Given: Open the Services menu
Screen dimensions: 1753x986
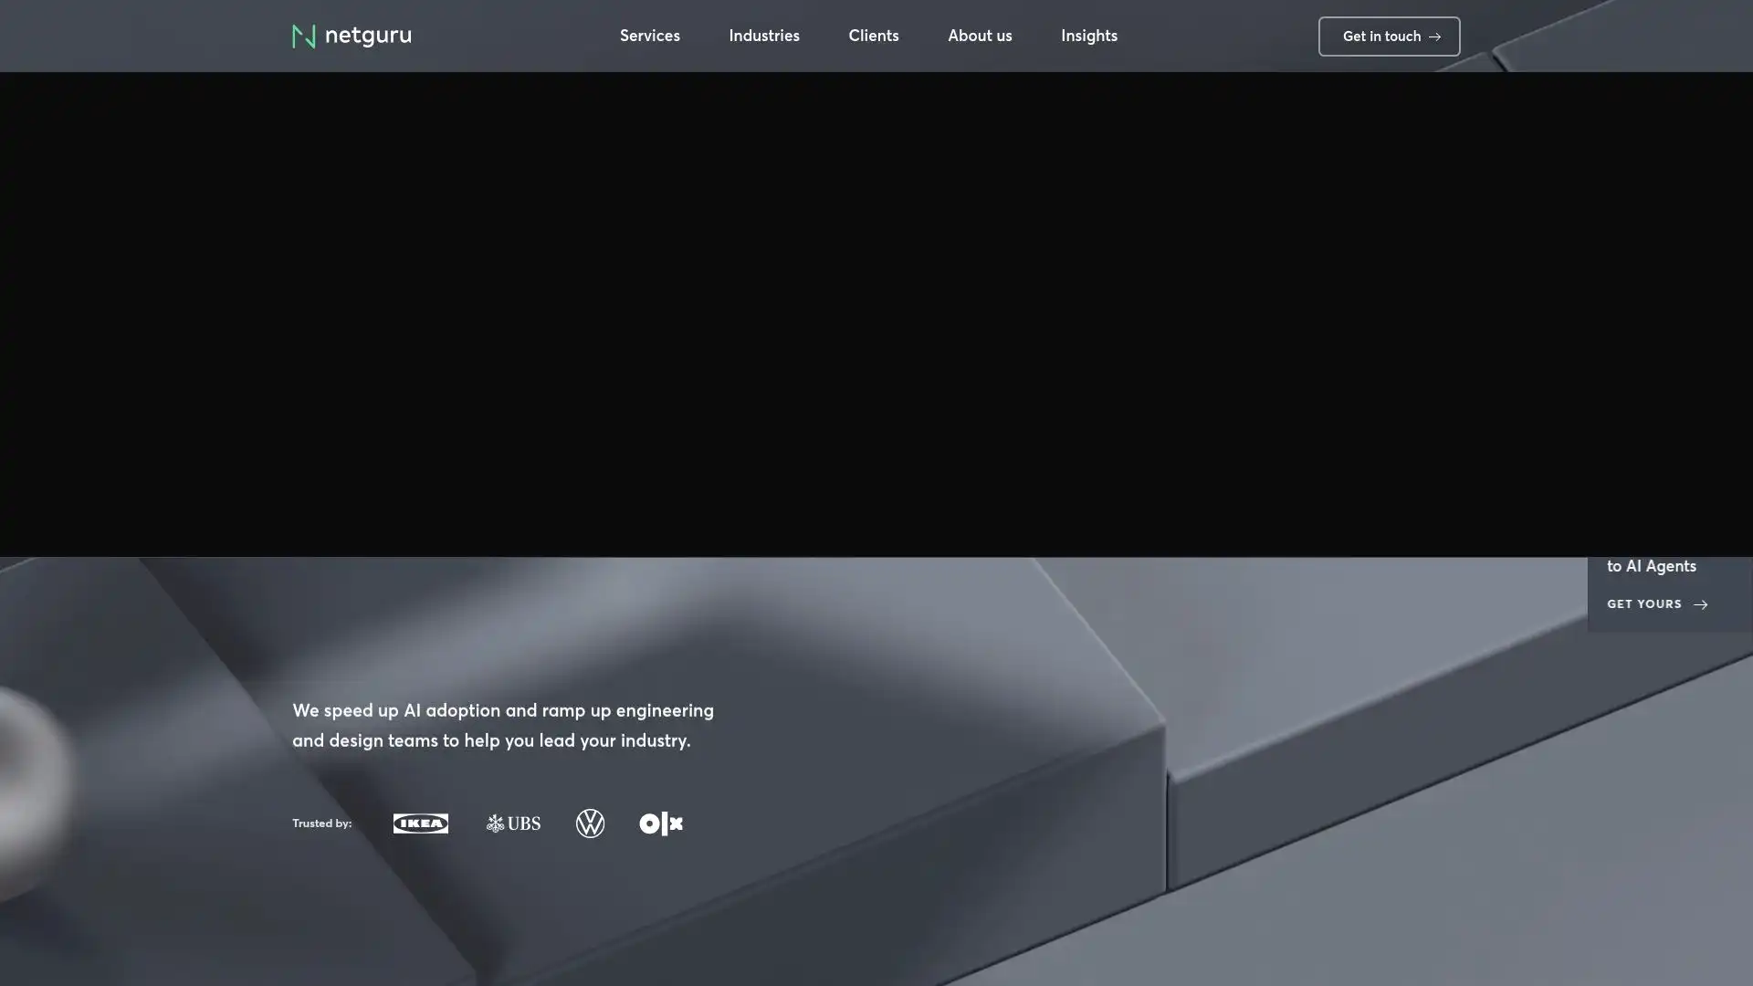Looking at the screenshot, I should [x=649, y=37].
